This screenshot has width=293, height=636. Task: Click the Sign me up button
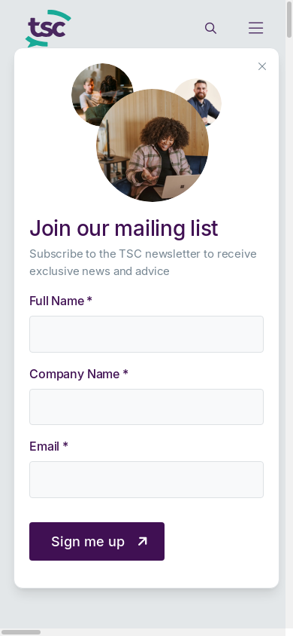97,542
